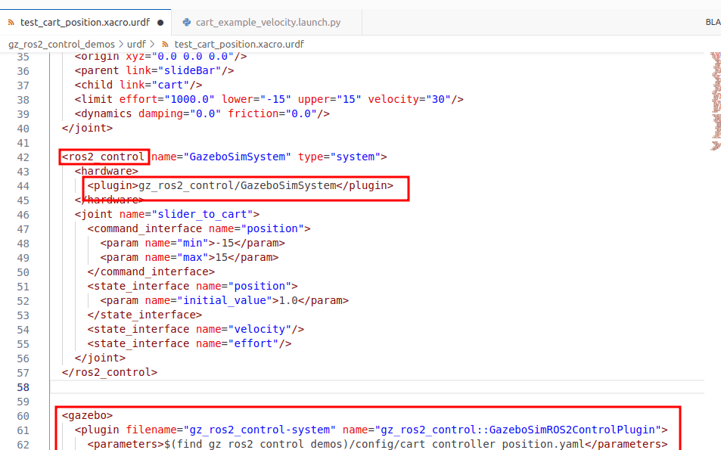Screen dimensions: 721x450
Task: Click the file icon in the breadcrumb path
Action: pos(166,45)
